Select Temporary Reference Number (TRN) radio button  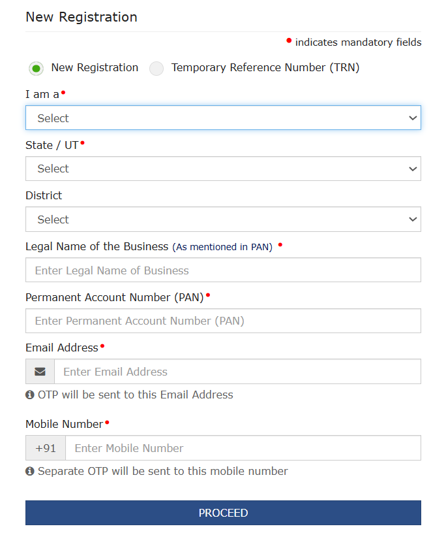click(156, 69)
